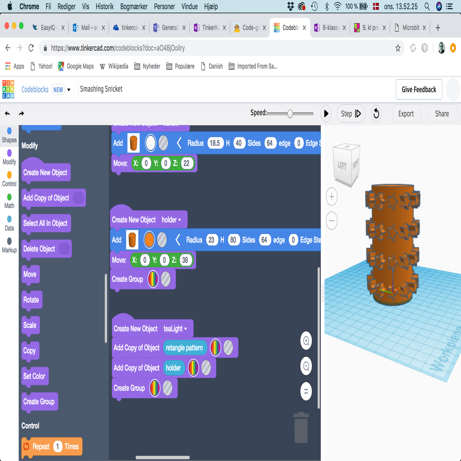Expand the Codeblocks NEW dropdown arrow
Screen dimensions: 461x461
pos(68,90)
